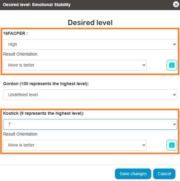Click the Kostick highest level label
Viewport: 180px width, 181px height.
click(44, 113)
